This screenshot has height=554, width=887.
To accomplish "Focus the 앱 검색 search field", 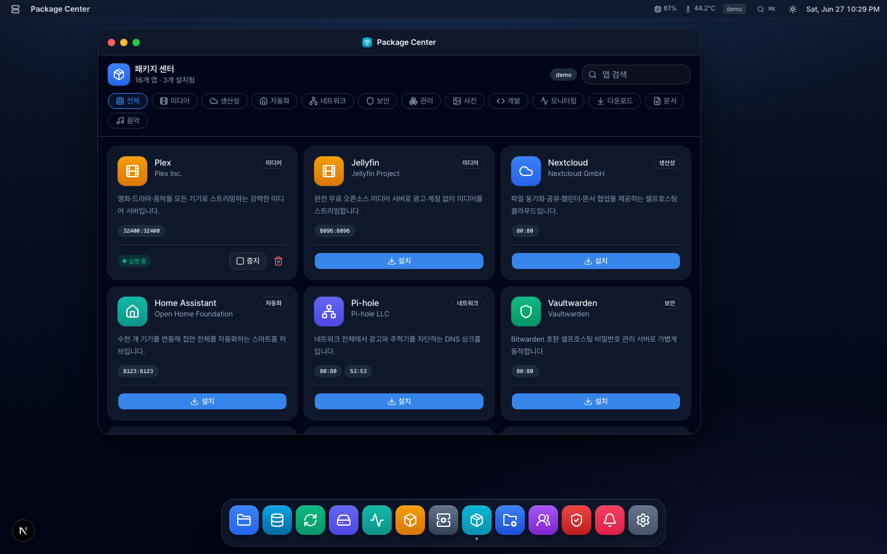I will click(x=636, y=74).
